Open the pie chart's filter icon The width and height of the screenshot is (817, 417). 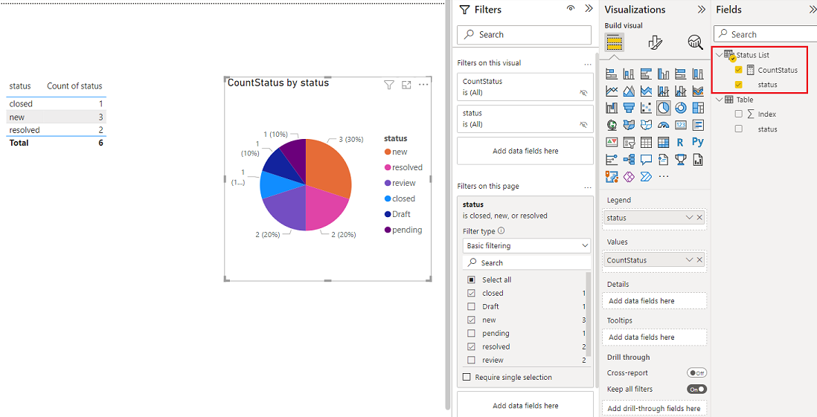tap(388, 85)
